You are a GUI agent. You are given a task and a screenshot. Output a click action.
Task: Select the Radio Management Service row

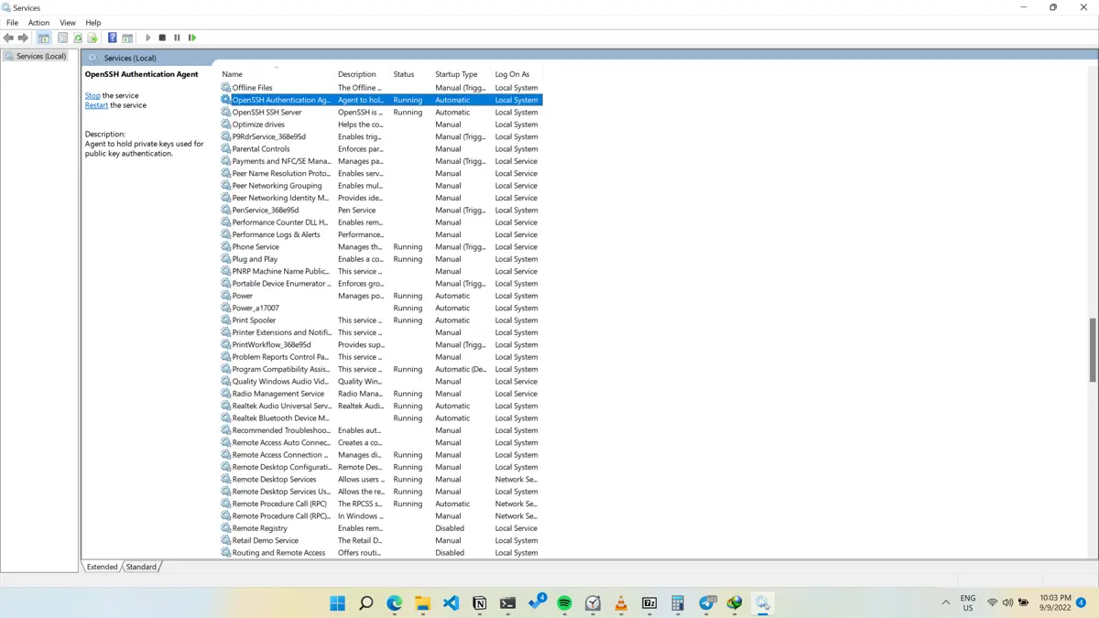381,394
